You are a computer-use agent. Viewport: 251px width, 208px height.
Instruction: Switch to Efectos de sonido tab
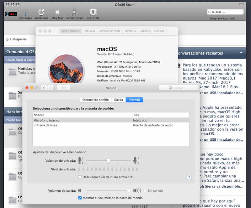pyautogui.click(x=95, y=100)
